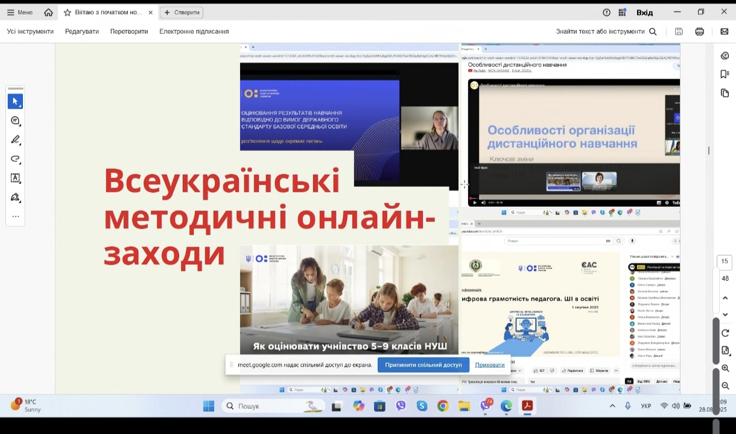Select the arrow selection tool in left toolbar
The height and width of the screenshot is (434, 736).
(15, 101)
